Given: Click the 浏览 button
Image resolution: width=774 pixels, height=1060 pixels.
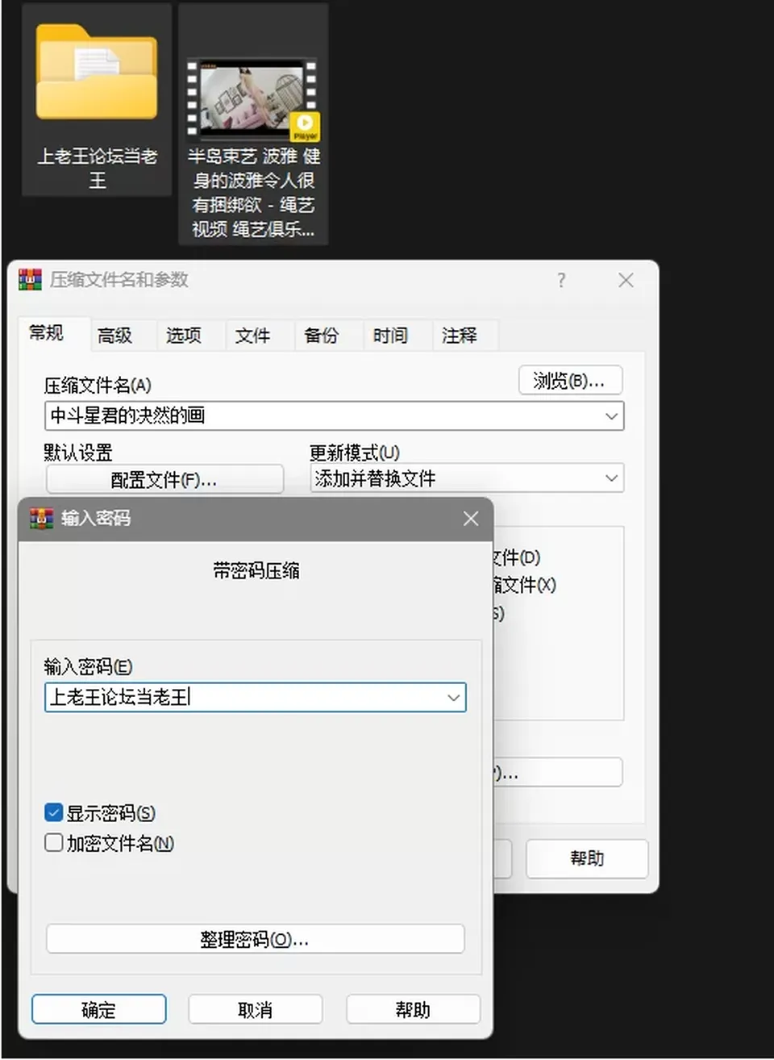Looking at the screenshot, I should click(x=571, y=381).
